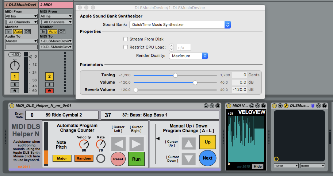Click the save preset icon on MIDI_DLS_Helper
Image resolution: width=333 pixels, height=176 pixels.
coord(218,106)
